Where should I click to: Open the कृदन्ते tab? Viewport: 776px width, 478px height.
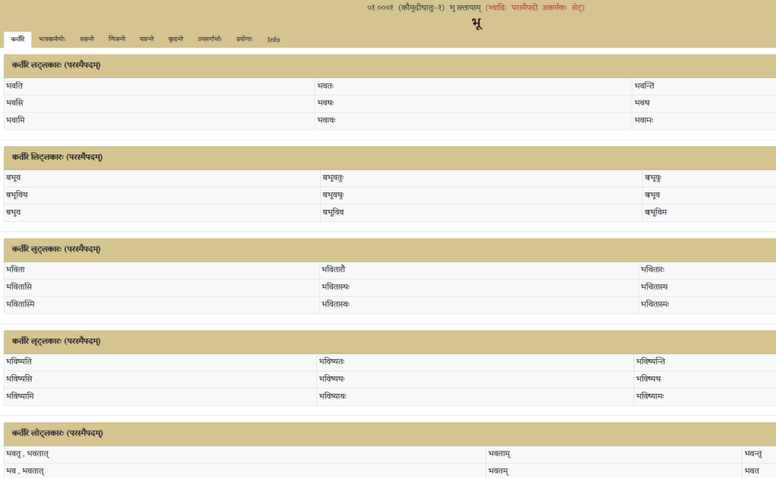click(176, 39)
